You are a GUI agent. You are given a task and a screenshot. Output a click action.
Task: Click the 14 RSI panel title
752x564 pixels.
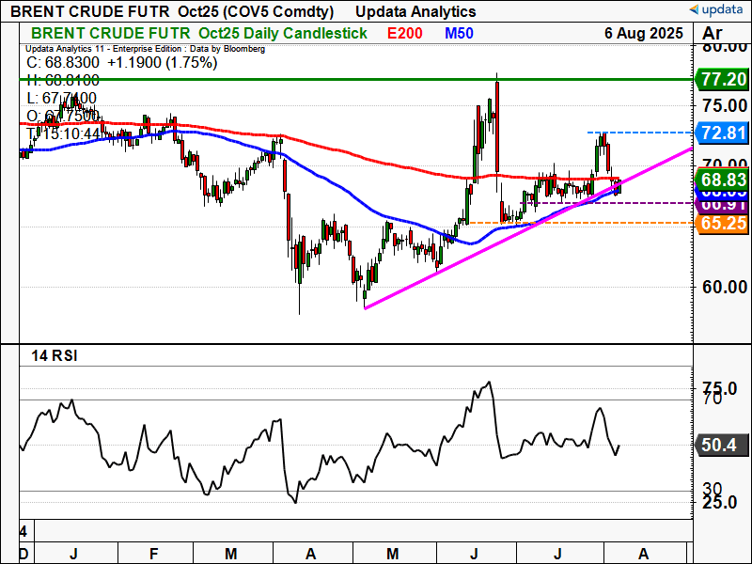tap(55, 356)
